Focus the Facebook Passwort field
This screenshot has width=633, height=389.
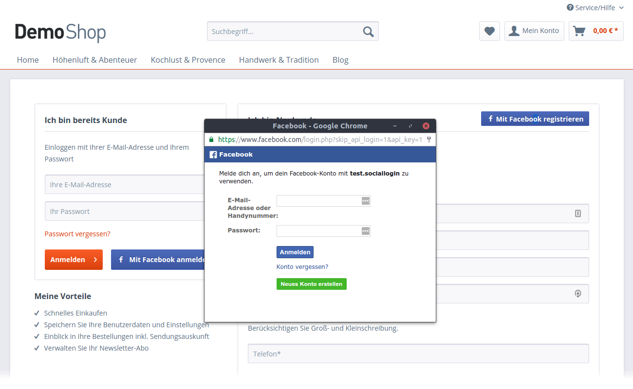click(x=323, y=231)
